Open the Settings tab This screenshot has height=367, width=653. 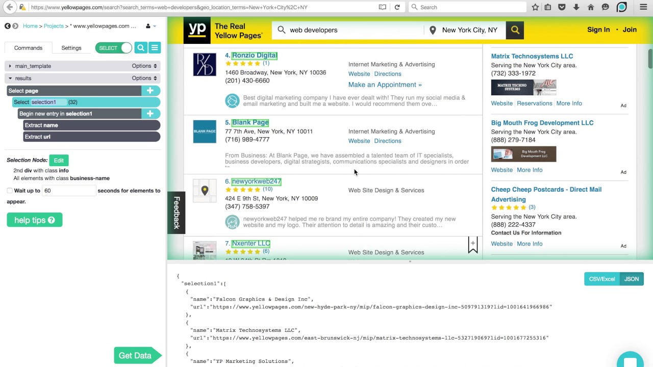click(71, 48)
